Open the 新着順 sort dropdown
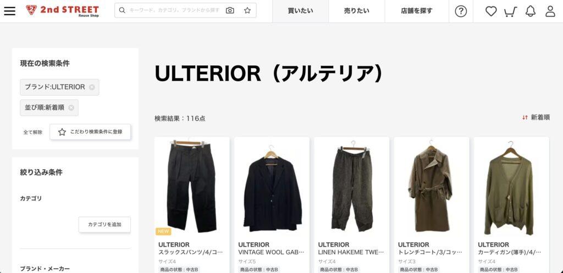This screenshot has height=273, width=563. tap(536, 118)
